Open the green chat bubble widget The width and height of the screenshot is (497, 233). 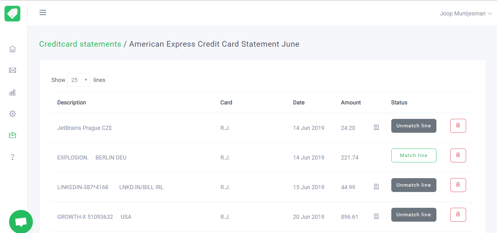(x=21, y=222)
